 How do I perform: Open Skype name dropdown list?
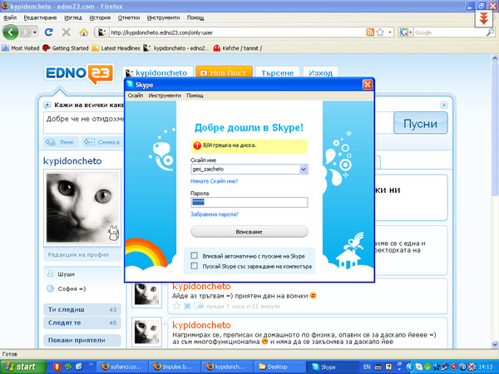click(304, 170)
